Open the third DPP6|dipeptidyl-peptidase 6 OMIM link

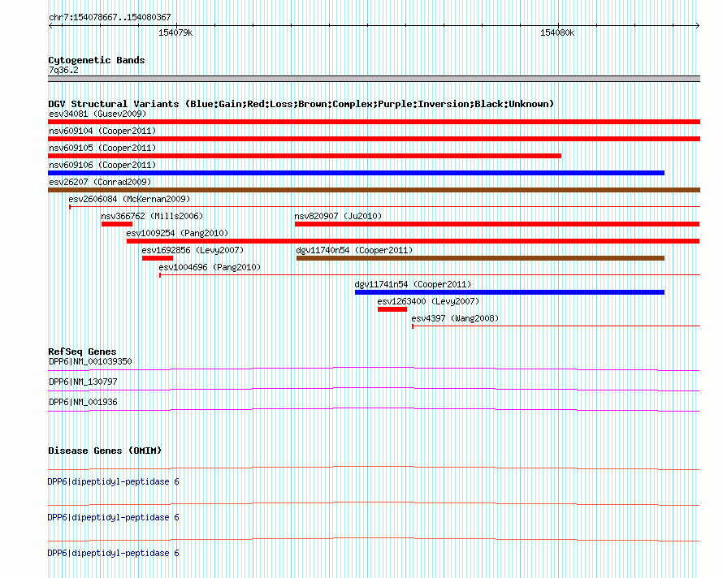point(113,553)
